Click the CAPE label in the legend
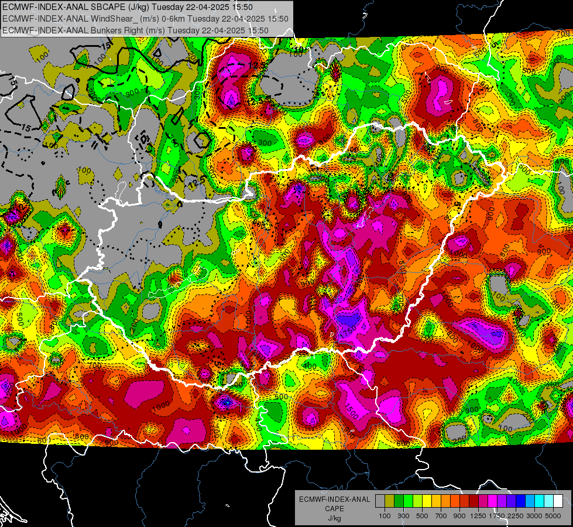 (334, 508)
